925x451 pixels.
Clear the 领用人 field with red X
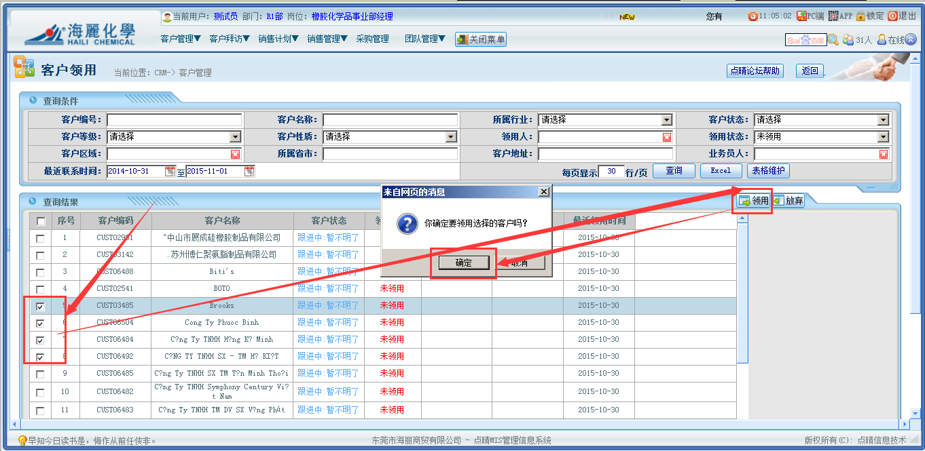pos(666,137)
